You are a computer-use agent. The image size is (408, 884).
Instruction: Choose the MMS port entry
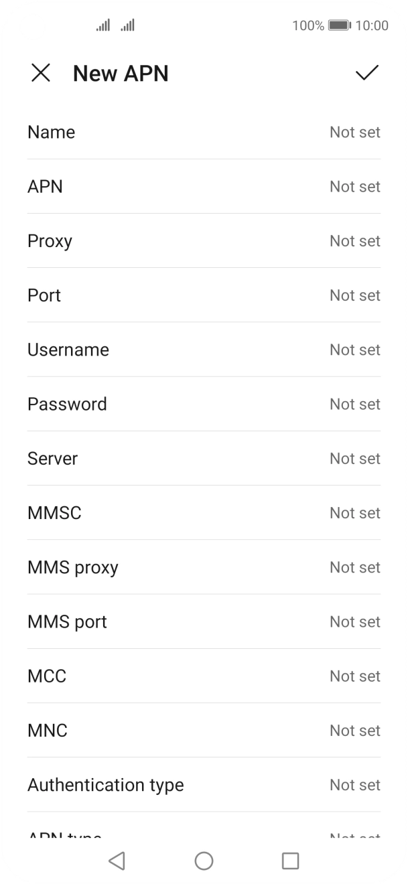pyautogui.click(x=204, y=621)
